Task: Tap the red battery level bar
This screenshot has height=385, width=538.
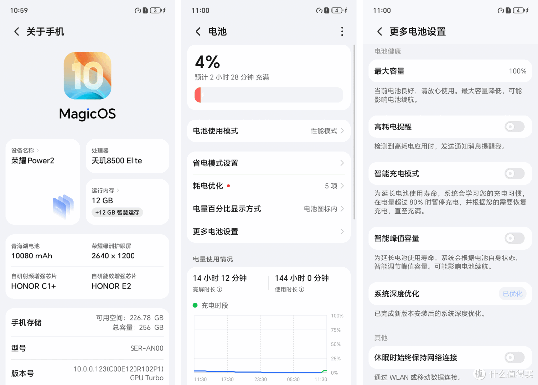Action: (198, 95)
